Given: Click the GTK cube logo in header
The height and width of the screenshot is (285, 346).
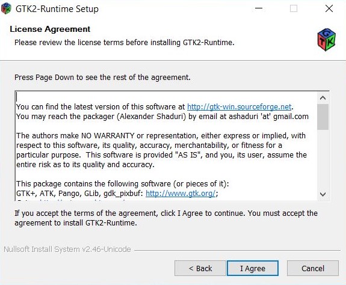Looking at the screenshot, I should pyautogui.click(x=326, y=40).
